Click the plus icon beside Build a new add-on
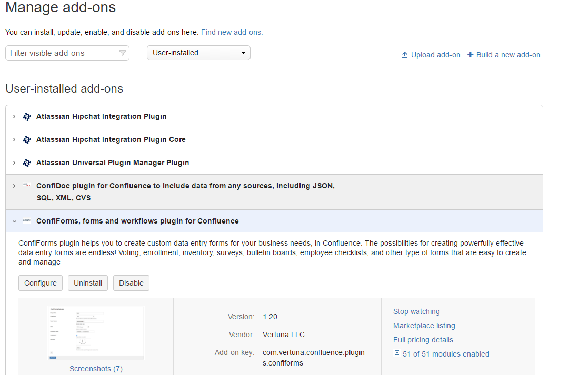Screen dimensions: 580x375 coord(470,55)
